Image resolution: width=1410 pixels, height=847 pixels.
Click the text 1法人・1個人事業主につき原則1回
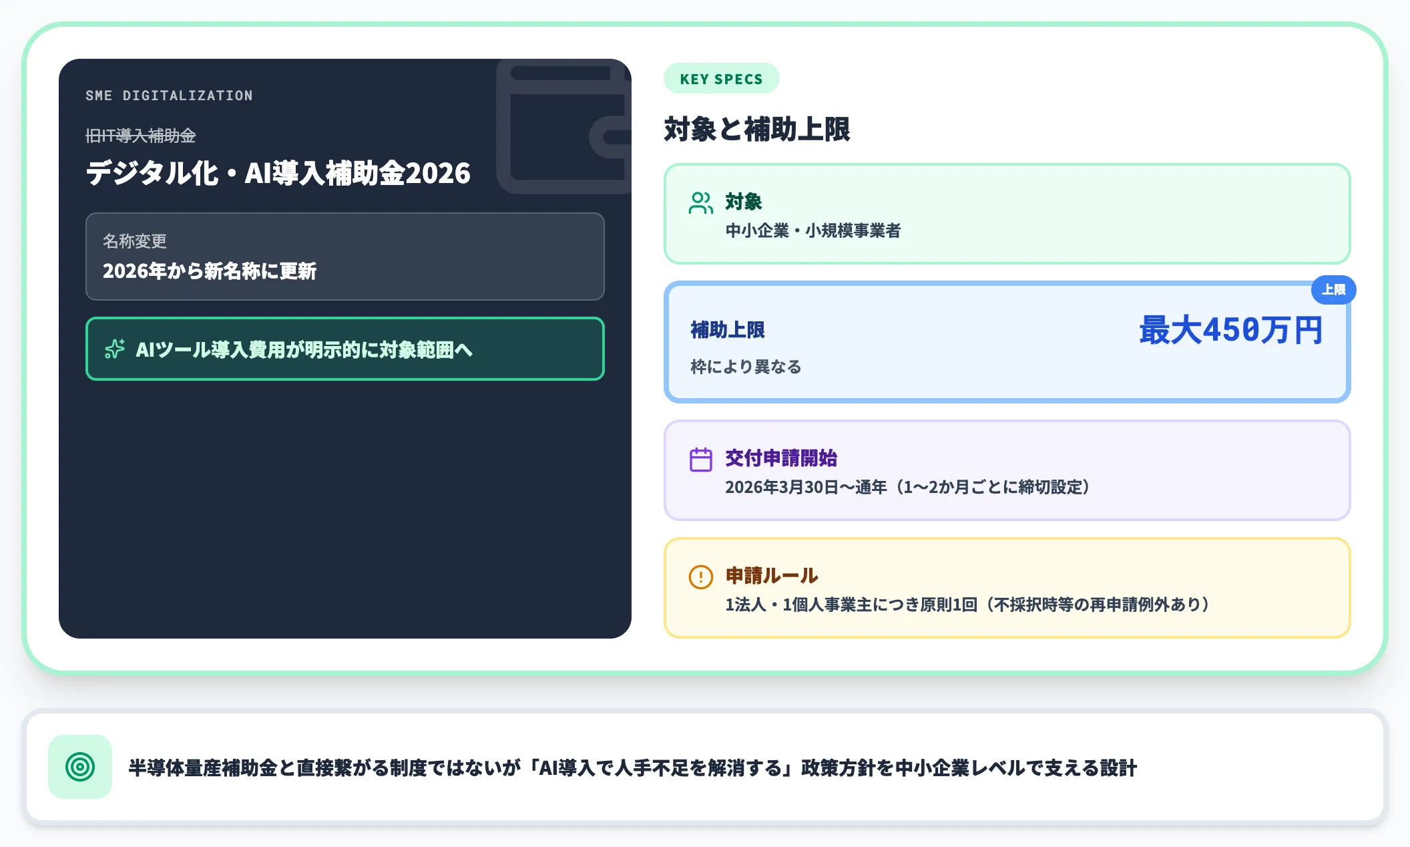[x=852, y=605]
